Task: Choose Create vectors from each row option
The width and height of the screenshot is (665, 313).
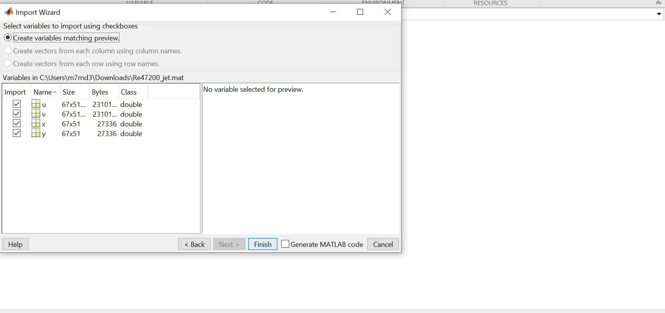Action: tap(8, 63)
